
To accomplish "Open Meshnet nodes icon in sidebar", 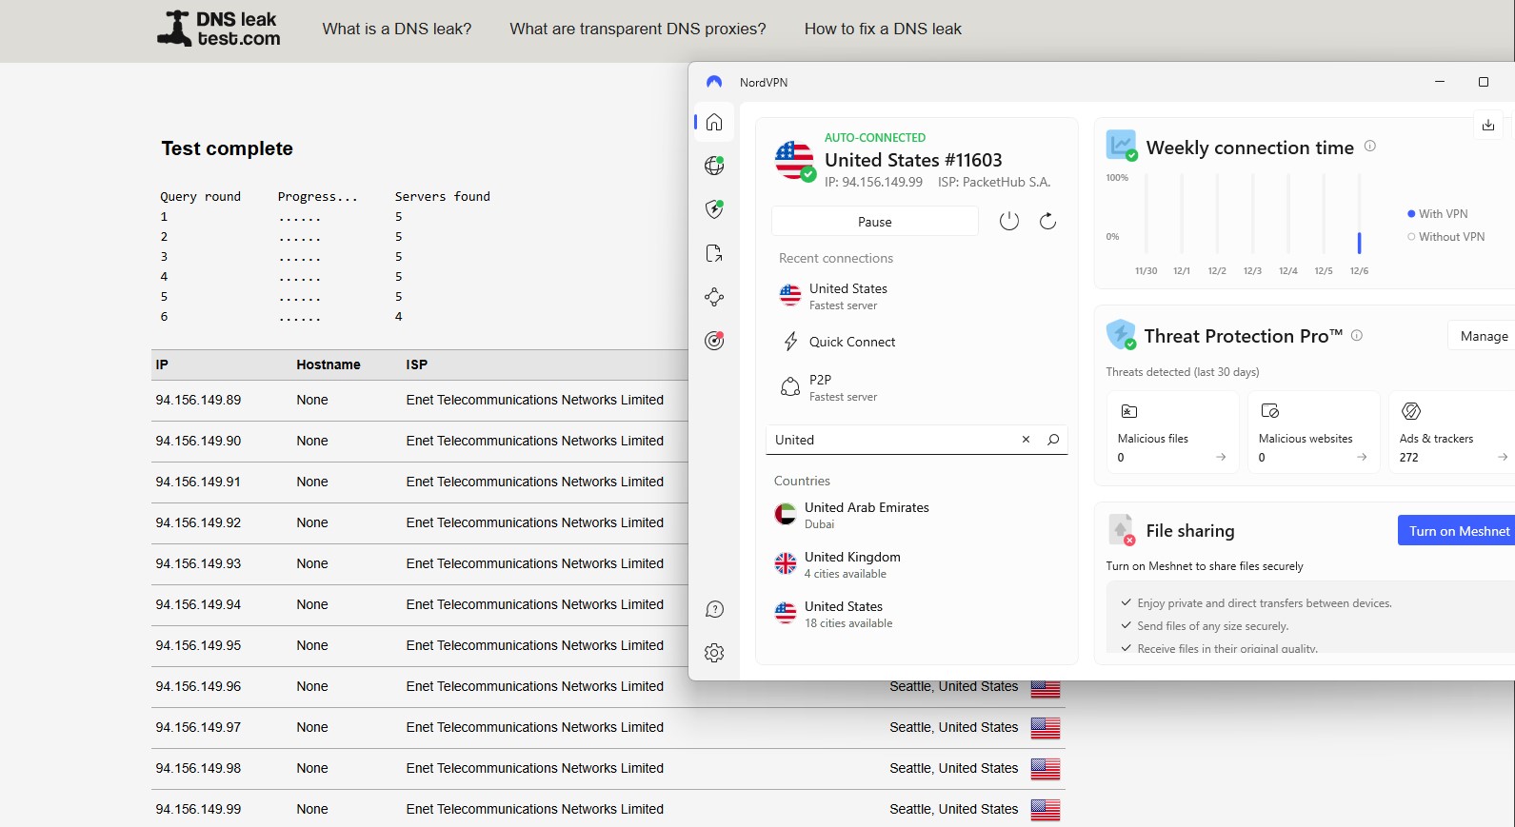I will [714, 297].
